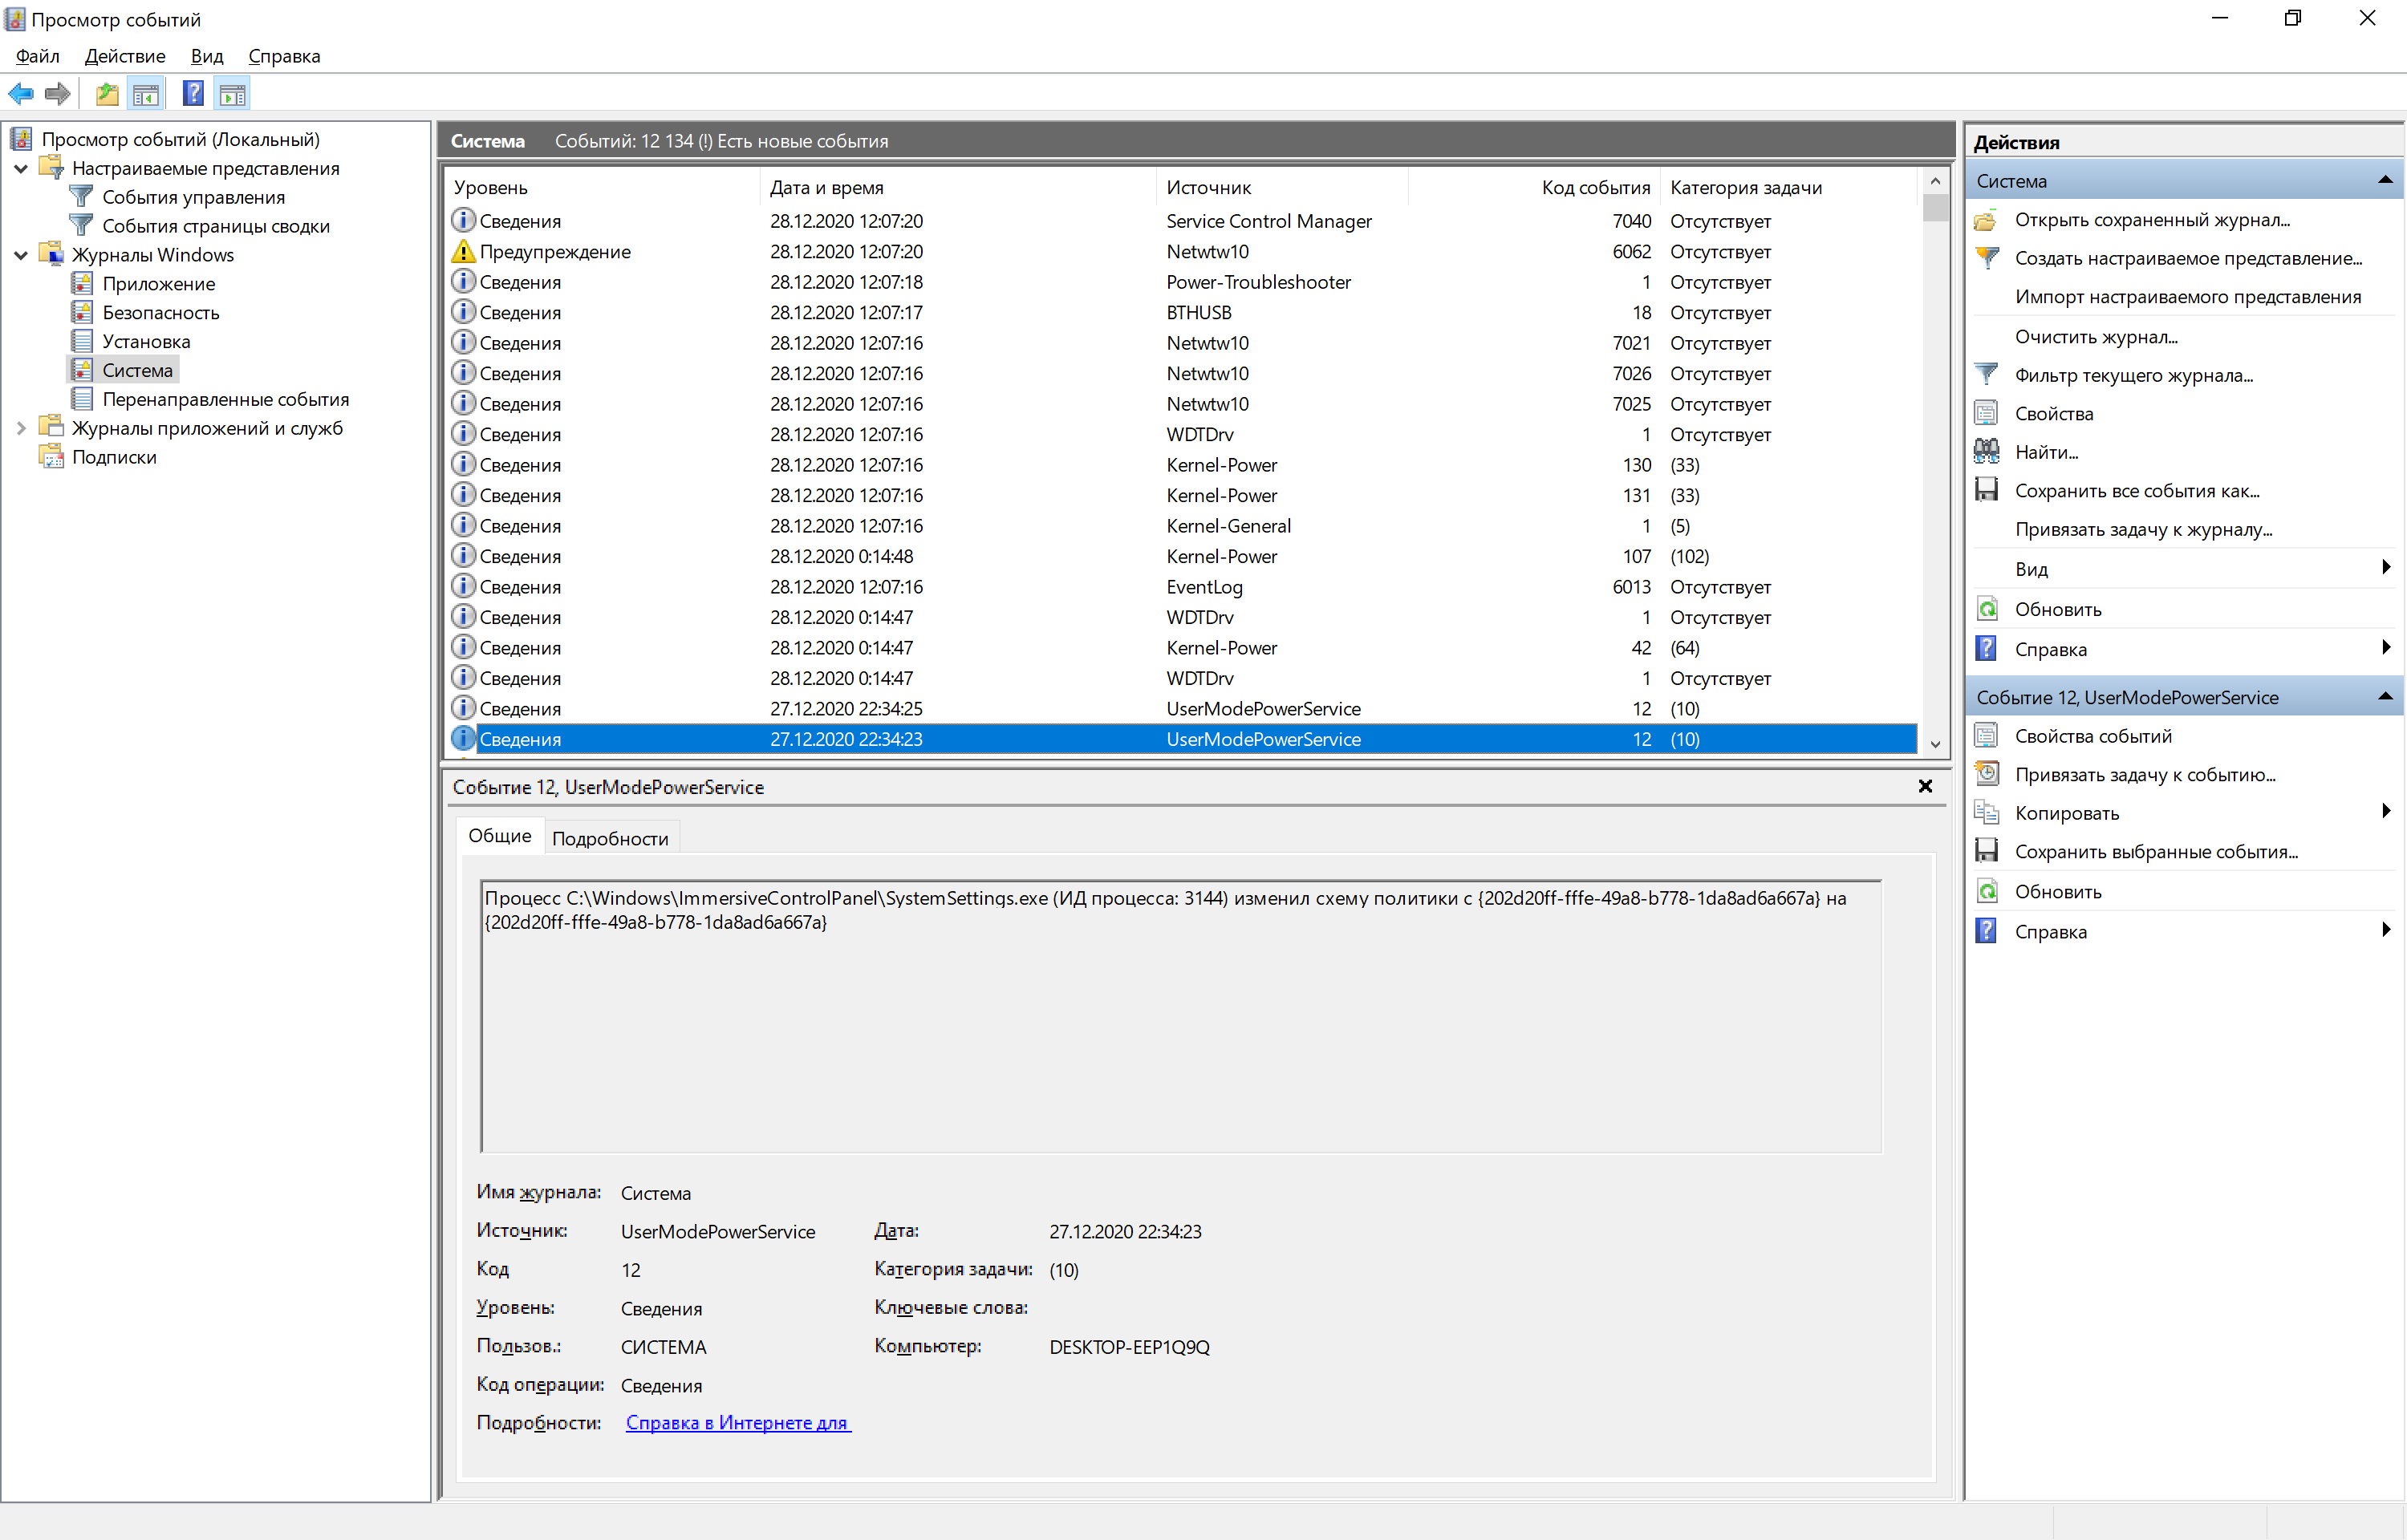Open the Копировать submenu arrow

[2386, 811]
